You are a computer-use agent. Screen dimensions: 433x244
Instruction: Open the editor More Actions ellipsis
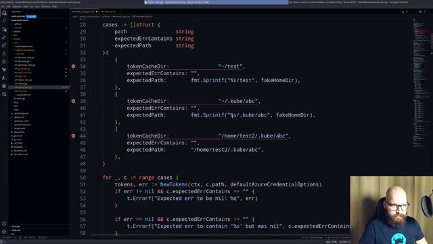coord(429,12)
